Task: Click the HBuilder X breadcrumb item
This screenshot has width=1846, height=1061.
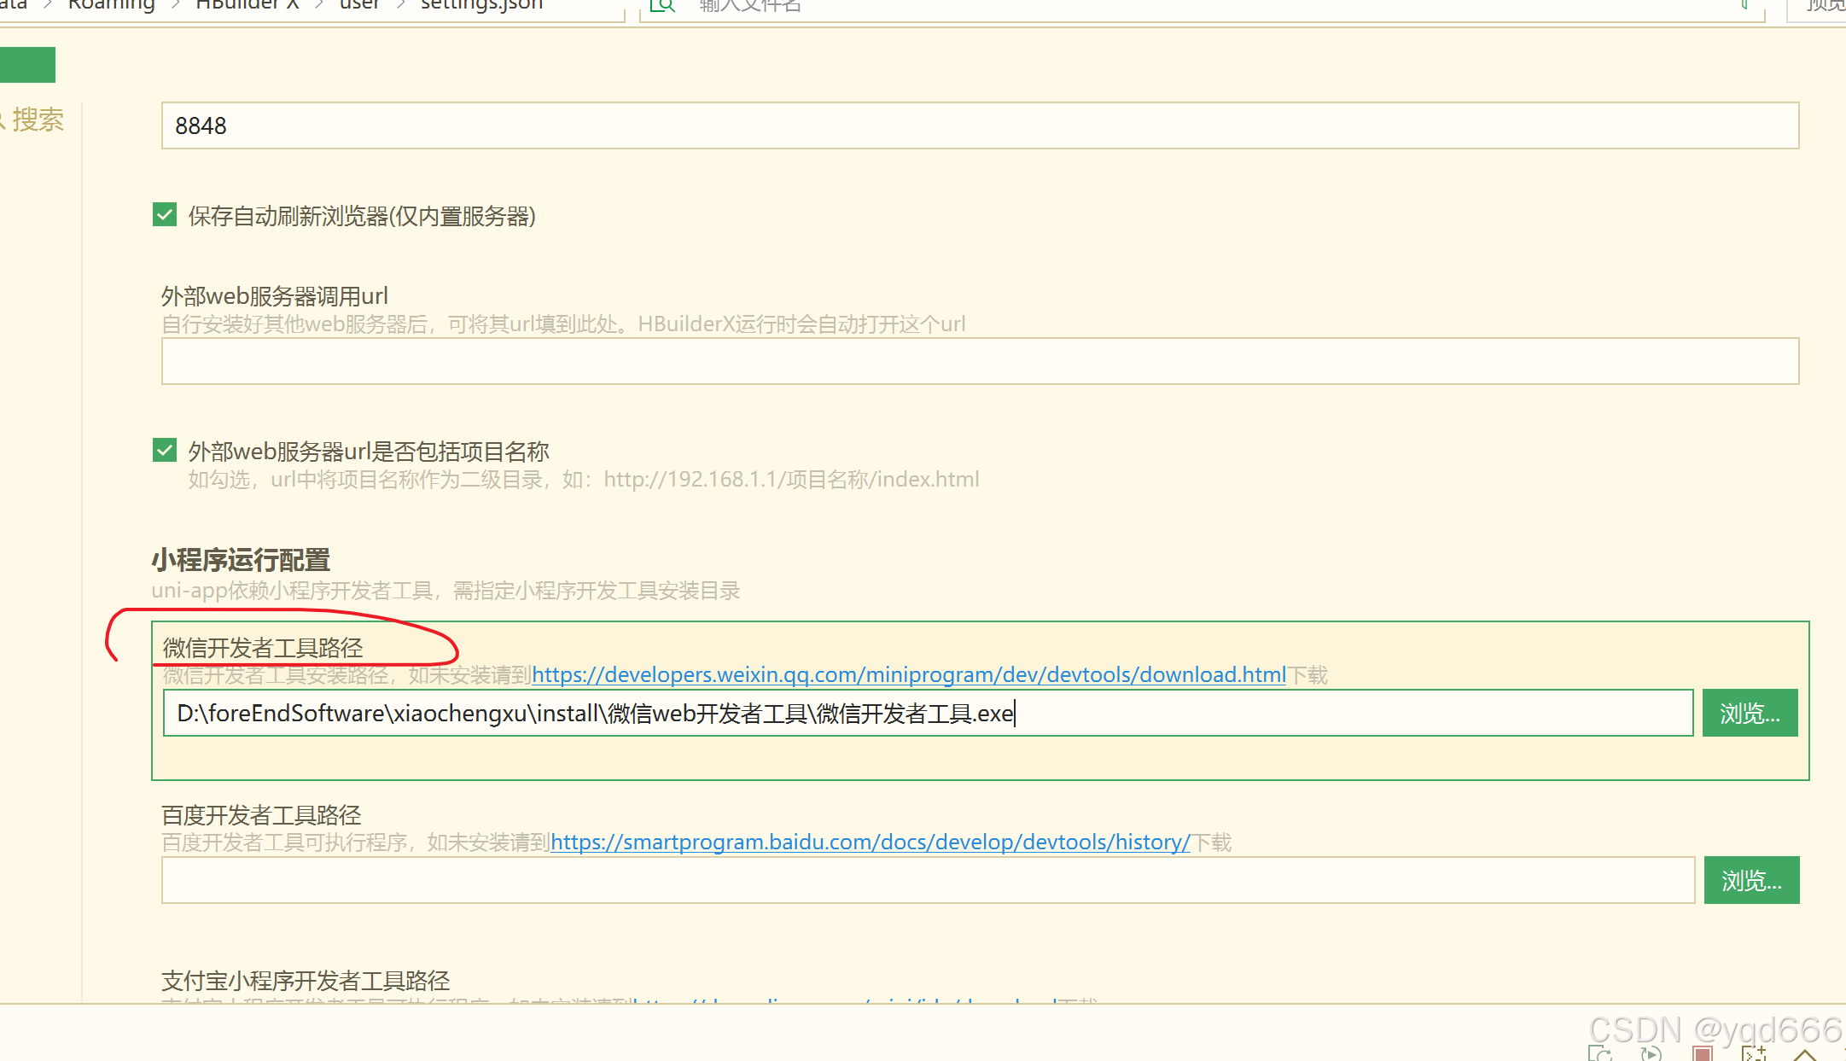Action: [247, 5]
